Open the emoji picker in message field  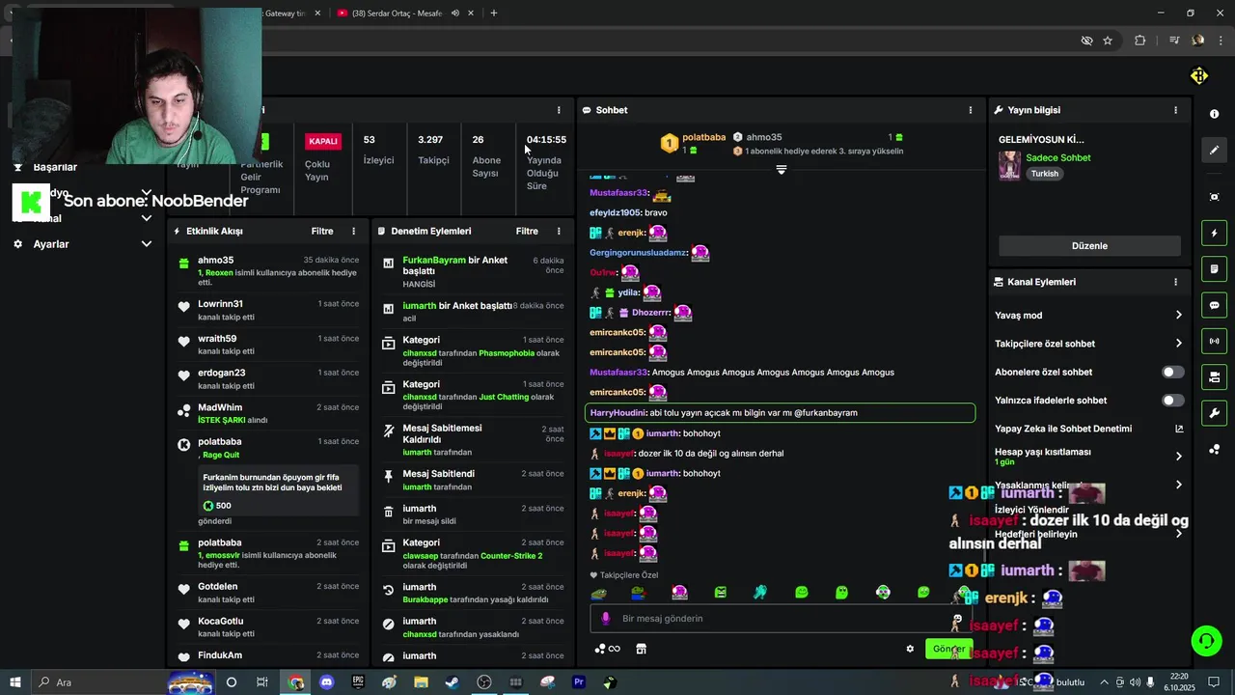[957, 619]
